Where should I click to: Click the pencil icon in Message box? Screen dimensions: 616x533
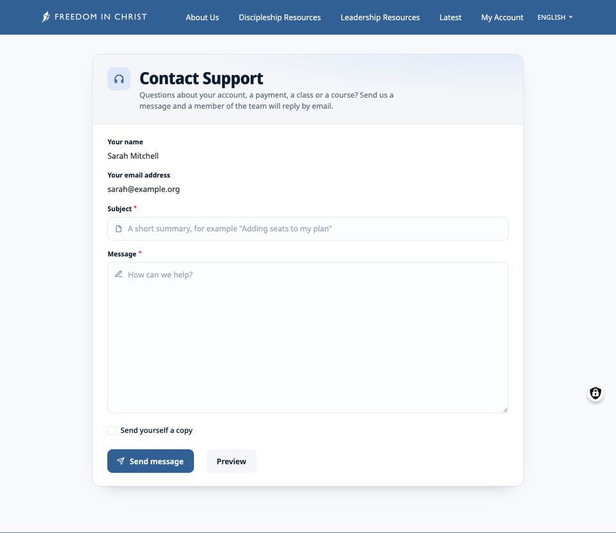point(119,274)
